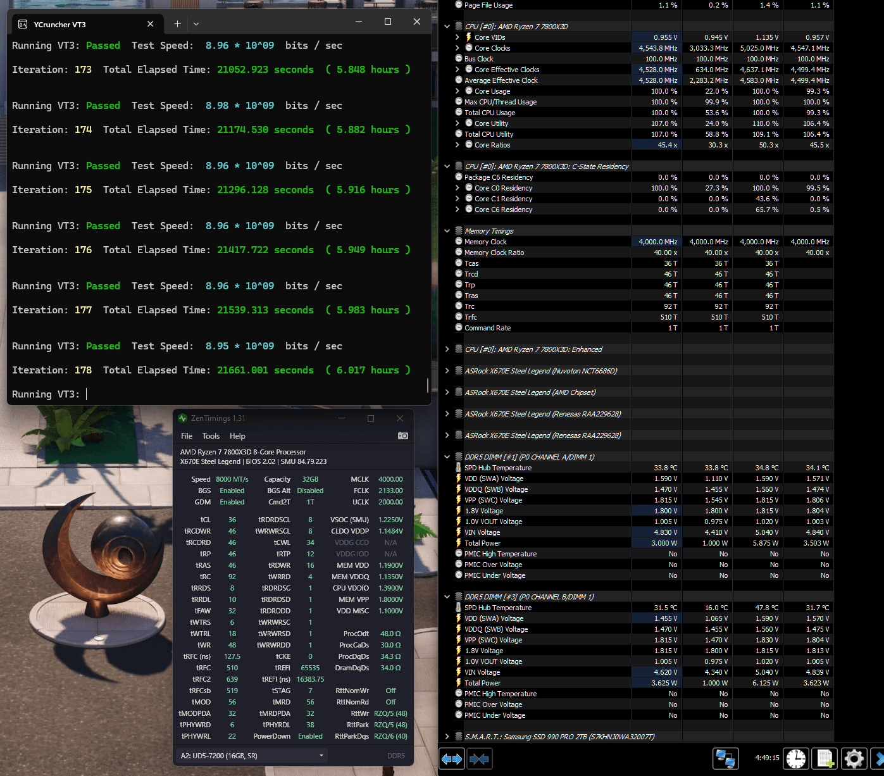Image resolution: width=884 pixels, height=776 pixels.
Task: Click the DDR5 DIMM [#1] section chip icon
Action: pos(459,457)
